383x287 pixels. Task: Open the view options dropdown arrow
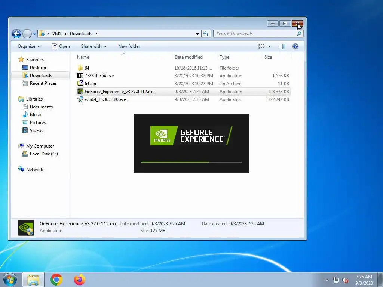269,46
